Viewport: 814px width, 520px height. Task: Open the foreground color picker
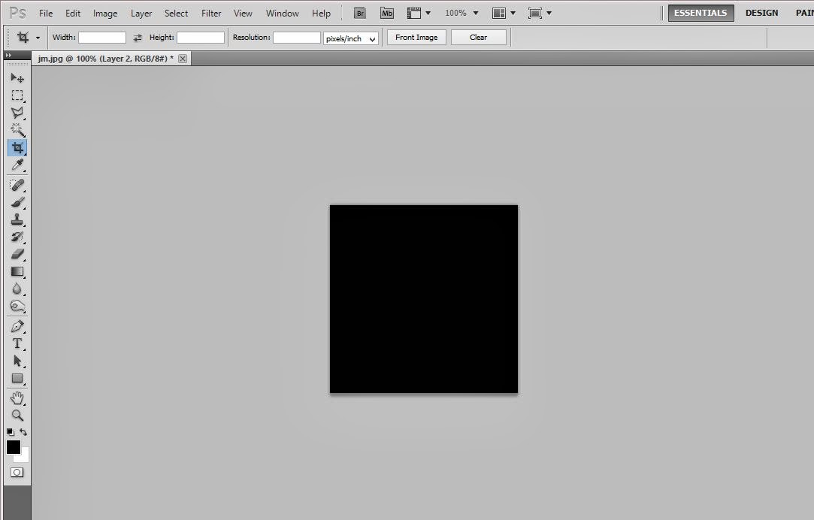point(13,447)
